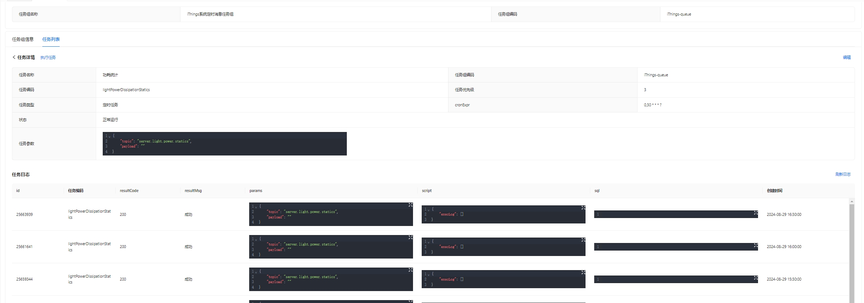The width and height of the screenshot is (864, 303).
Task: Click fullscreen icon on params editor, log 25661641
Action: click(x=410, y=238)
